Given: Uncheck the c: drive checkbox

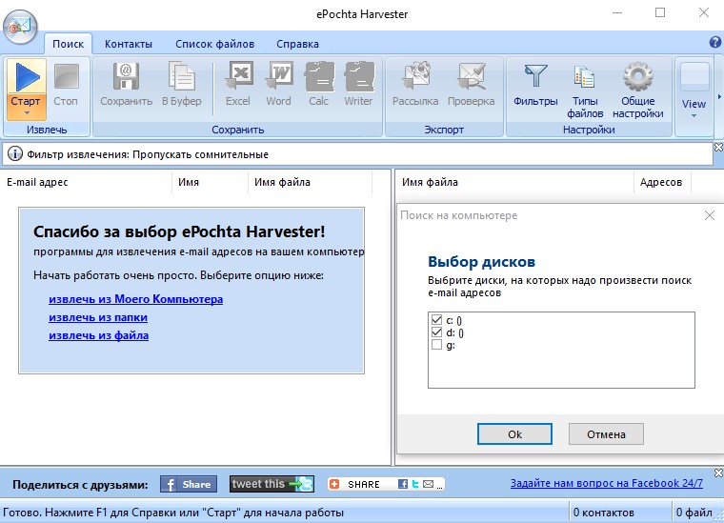Looking at the screenshot, I should (436, 320).
